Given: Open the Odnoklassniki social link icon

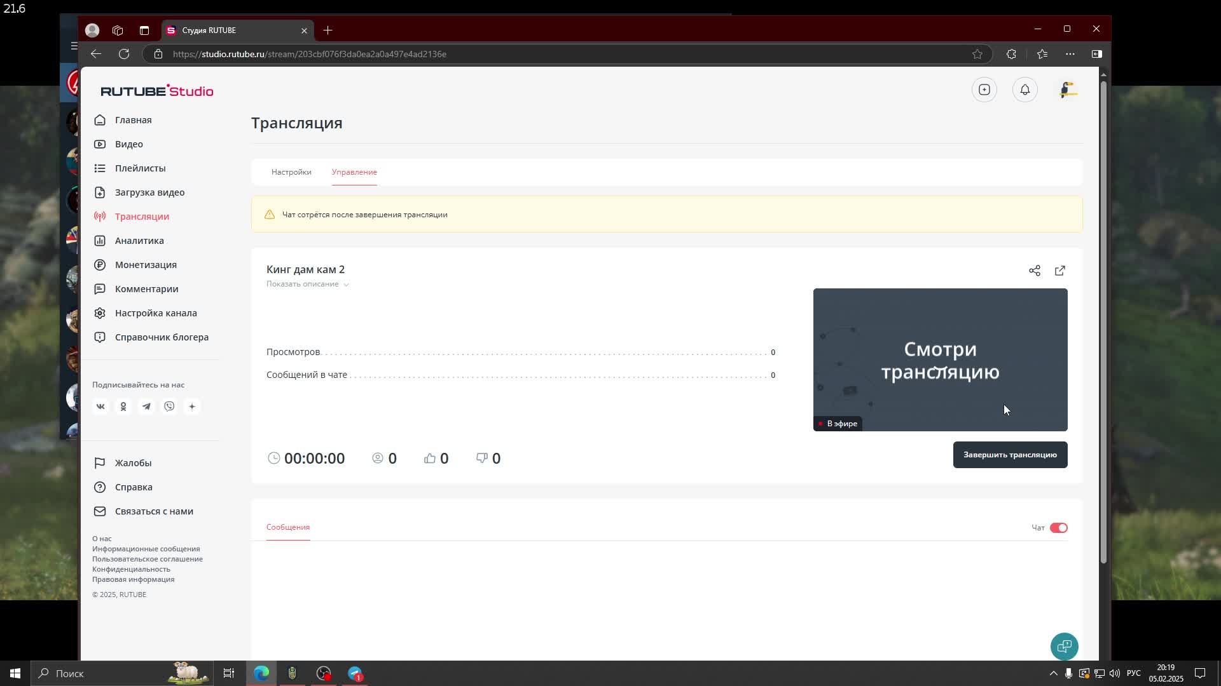Looking at the screenshot, I should [x=123, y=407].
